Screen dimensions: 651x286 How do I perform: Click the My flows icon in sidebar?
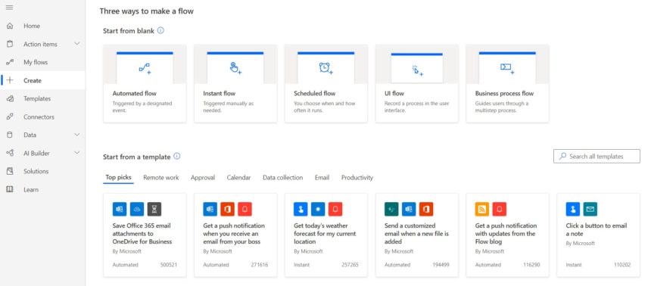coord(10,62)
